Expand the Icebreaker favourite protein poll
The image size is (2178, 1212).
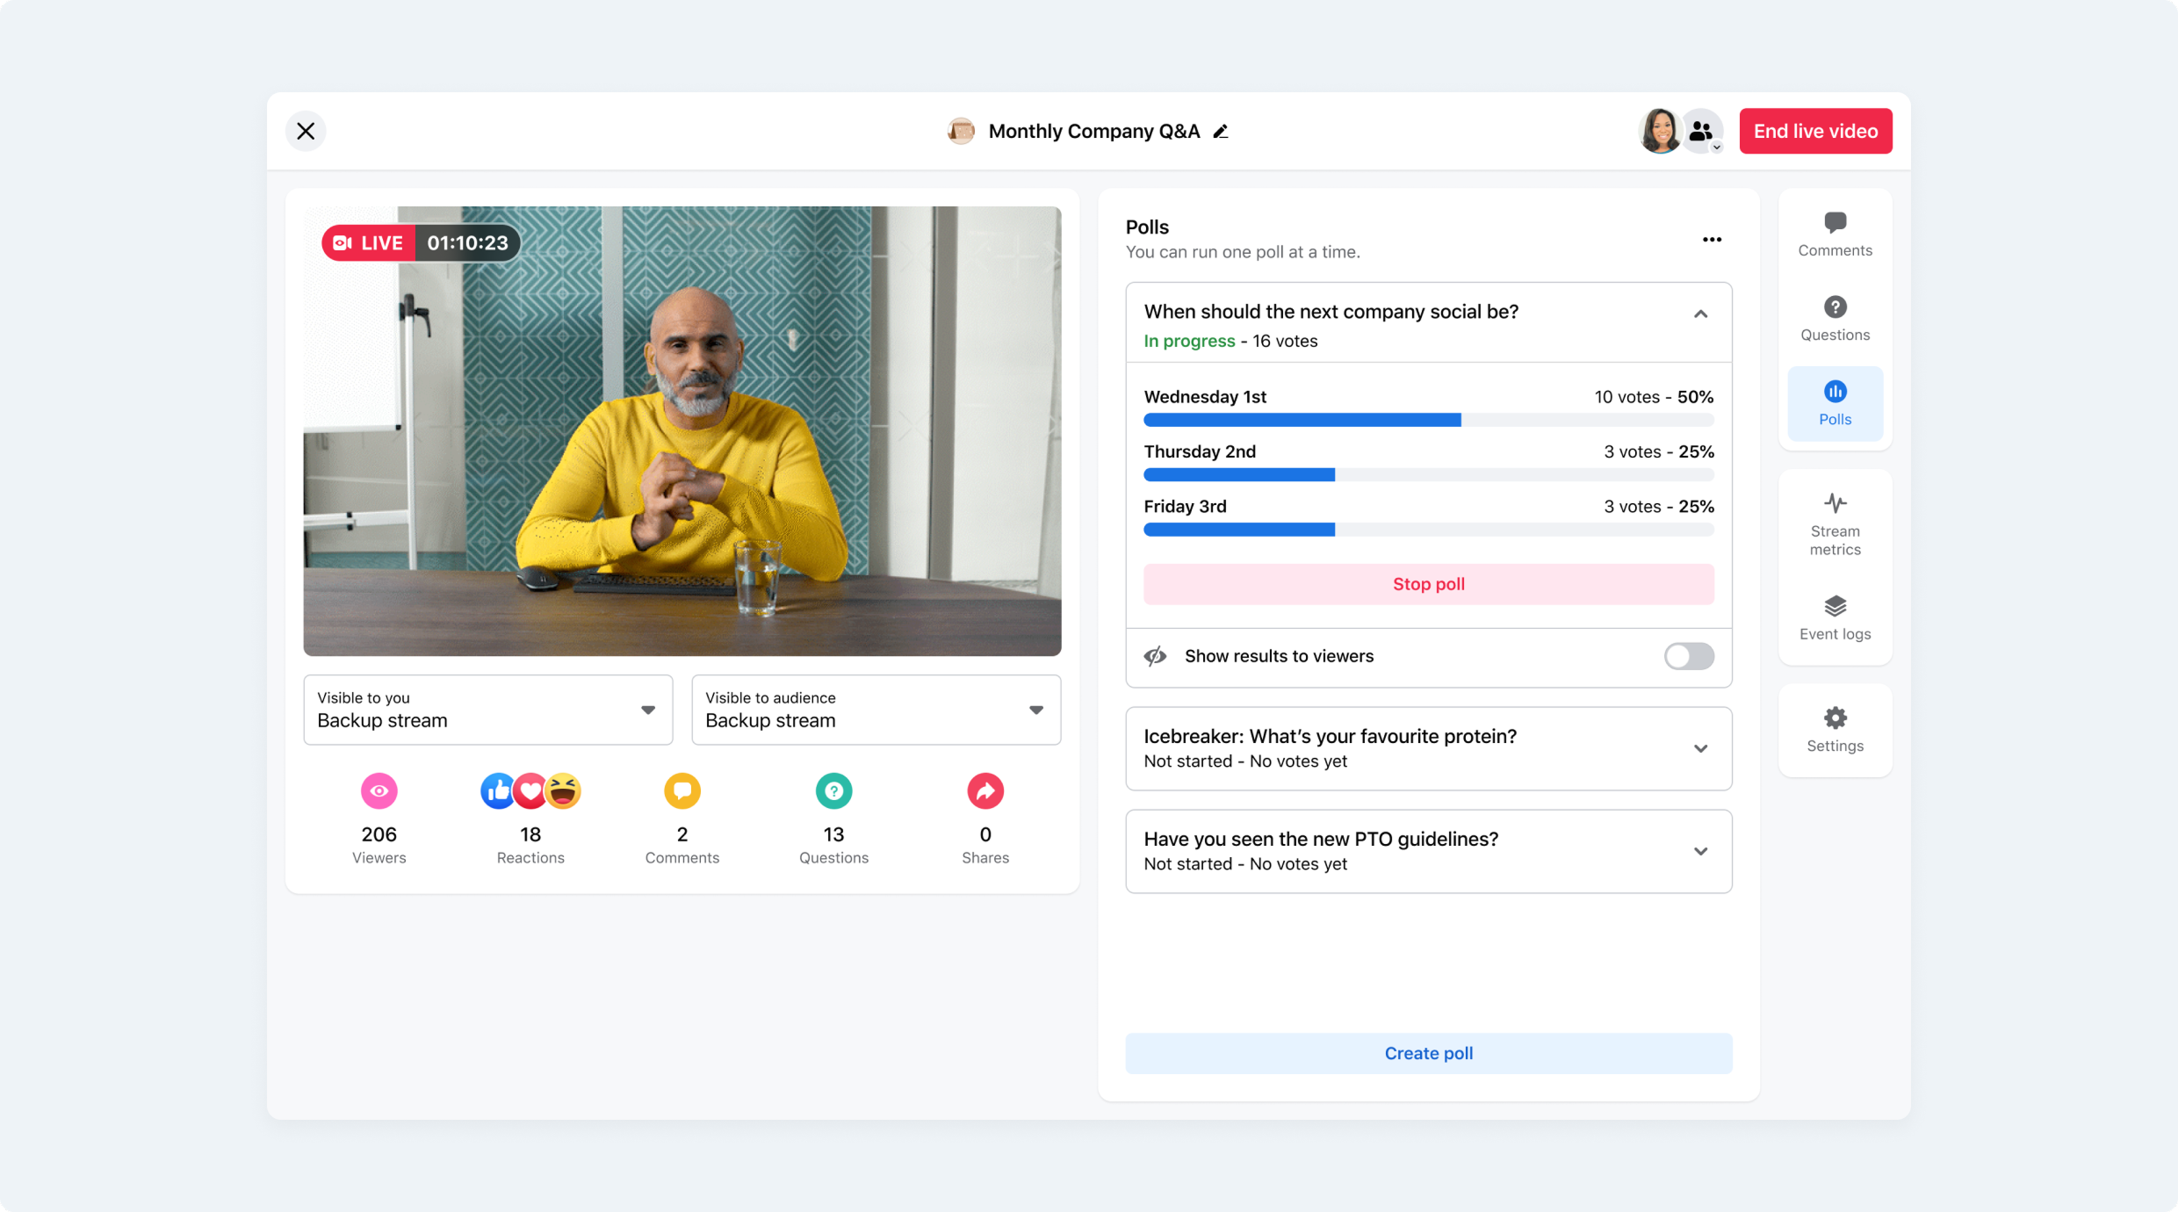pos(1700,748)
